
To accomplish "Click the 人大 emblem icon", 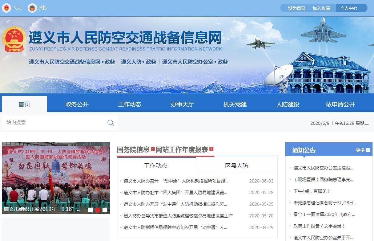I will click(x=7, y=8).
